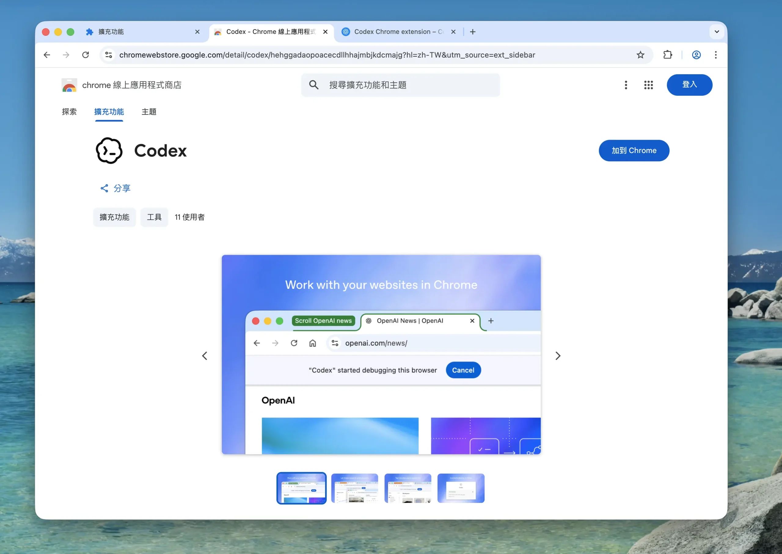
Task: Click the 擴充功能 category chip
Action: click(114, 217)
